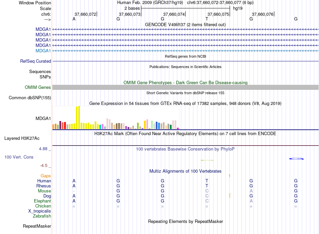Click the -4.5 lower scale value
Image resolution: width=319 pixels, height=234 pixels.
coord(44,166)
